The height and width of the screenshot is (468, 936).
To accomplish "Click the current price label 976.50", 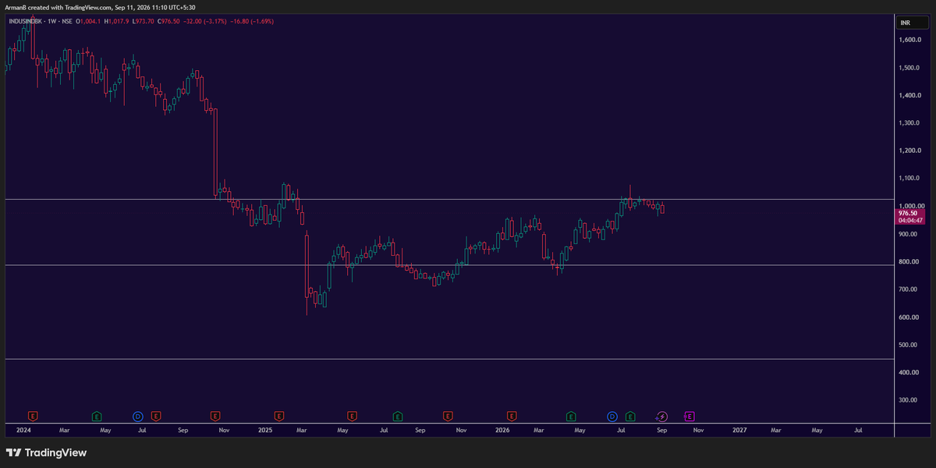I will click(909, 212).
